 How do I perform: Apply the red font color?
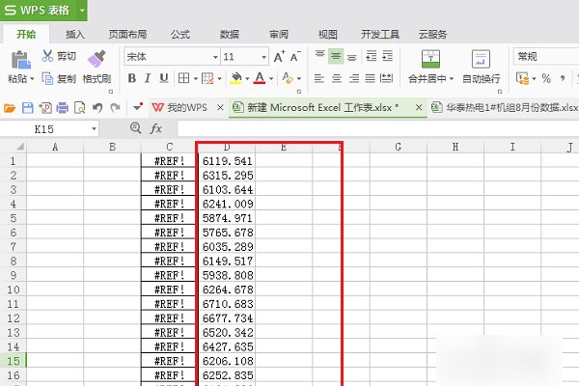point(260,78)
